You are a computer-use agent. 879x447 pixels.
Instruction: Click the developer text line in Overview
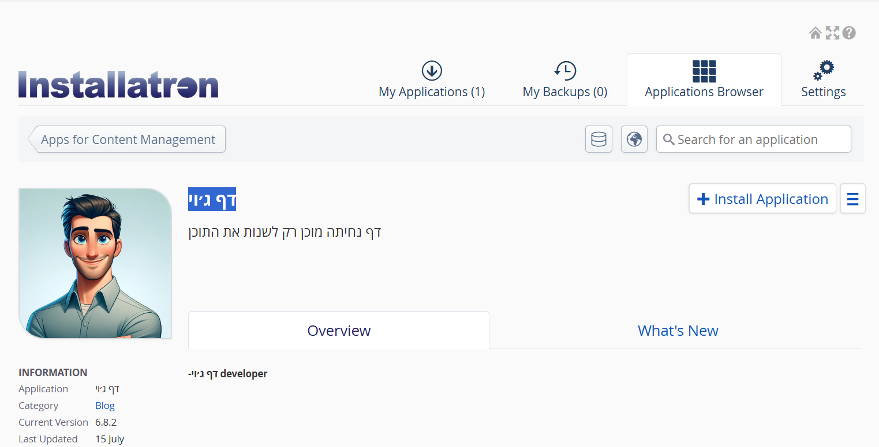pyautogui.click(x=228, y=374)
